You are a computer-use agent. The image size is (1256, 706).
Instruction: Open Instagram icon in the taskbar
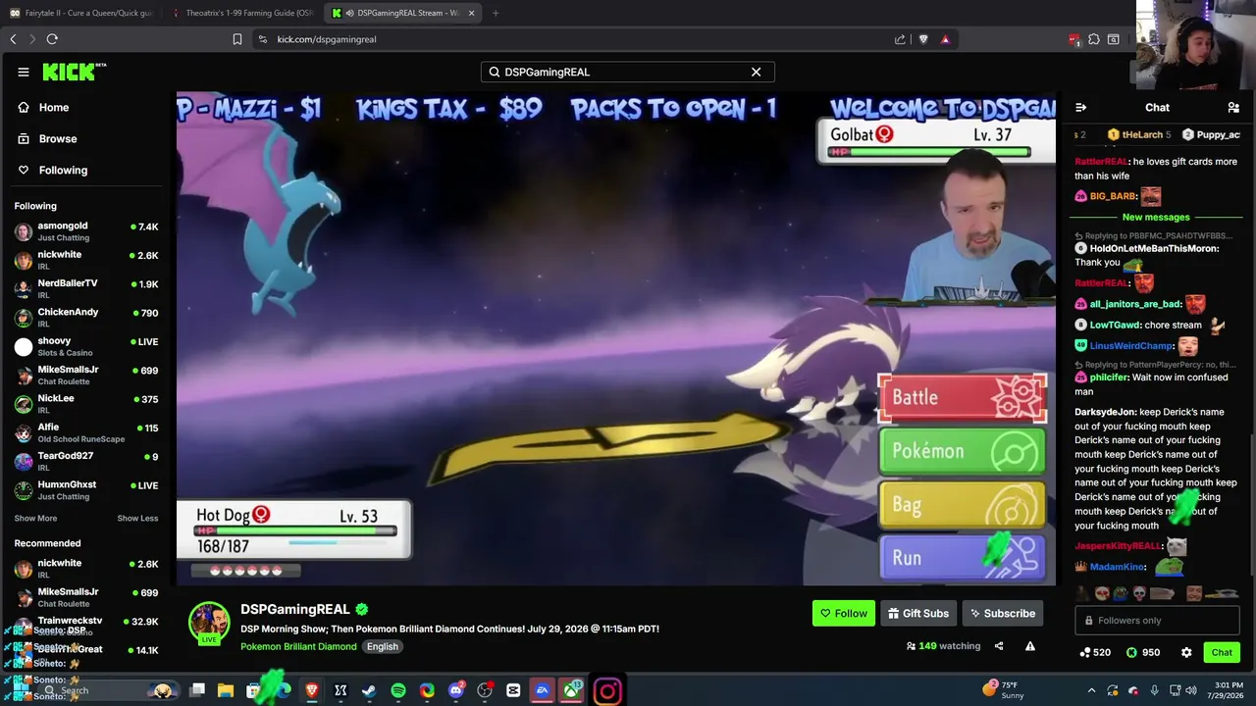pyautogui.click(x=607, y=691)
